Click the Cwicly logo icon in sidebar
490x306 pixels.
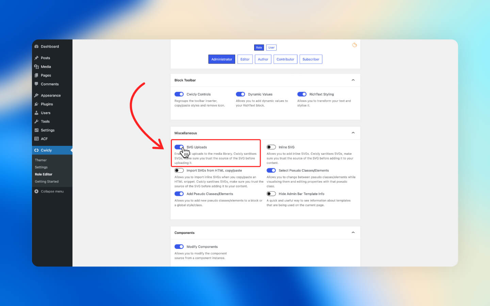pos(36,150)
